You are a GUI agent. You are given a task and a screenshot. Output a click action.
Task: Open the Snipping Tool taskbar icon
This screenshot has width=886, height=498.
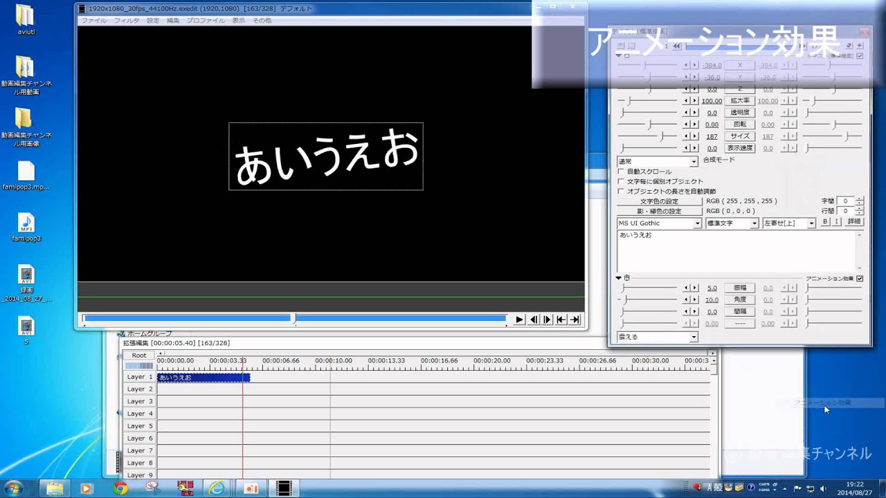(x=153, y=488)
